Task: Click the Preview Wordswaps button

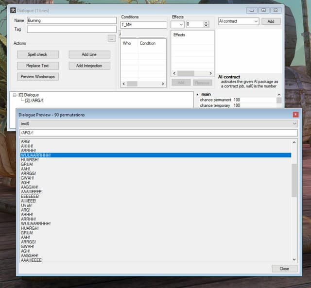Action: click(x=38, y=77)
